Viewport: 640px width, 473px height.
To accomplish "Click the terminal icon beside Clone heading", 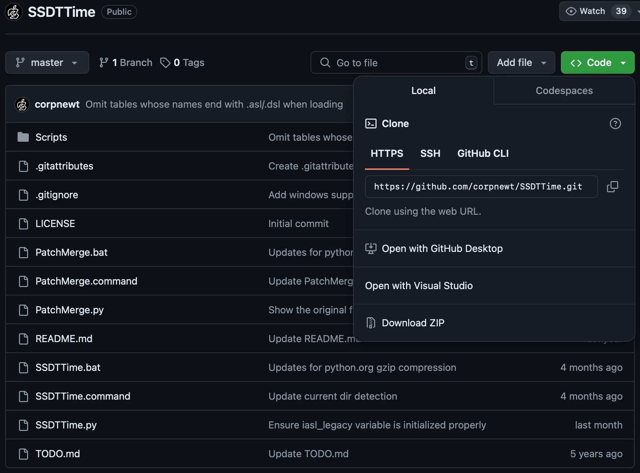I will [371, 124].
